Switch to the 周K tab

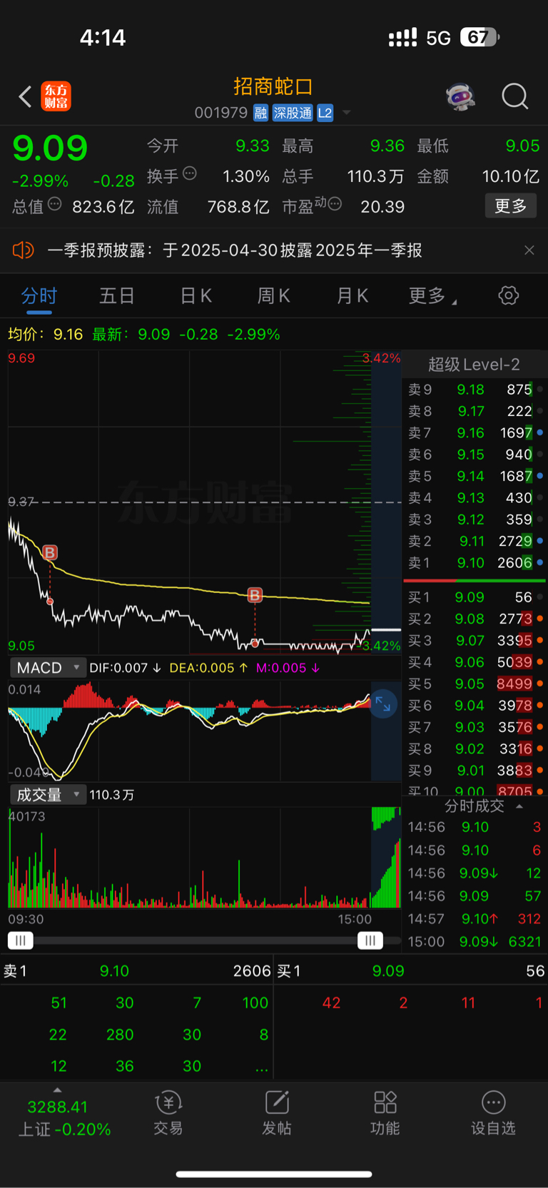point(273,295)
